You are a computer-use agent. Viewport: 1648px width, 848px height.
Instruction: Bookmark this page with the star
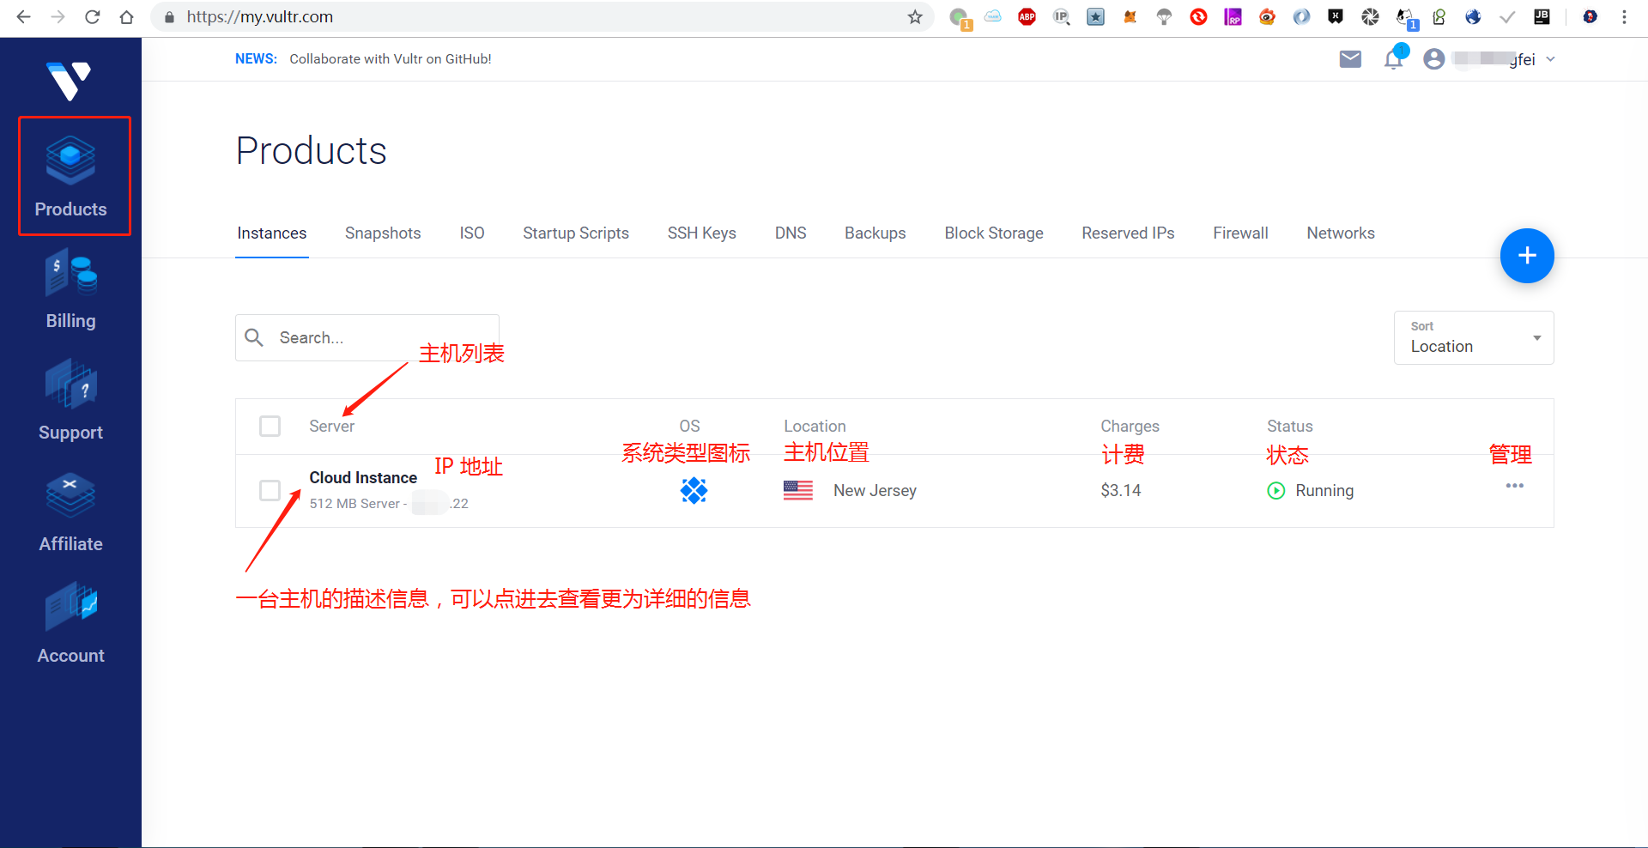(x=915, y=17)
